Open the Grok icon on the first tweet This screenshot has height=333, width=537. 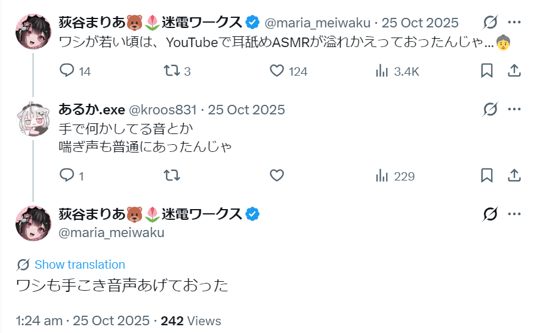pyautogui.click(x=490, y=23)
